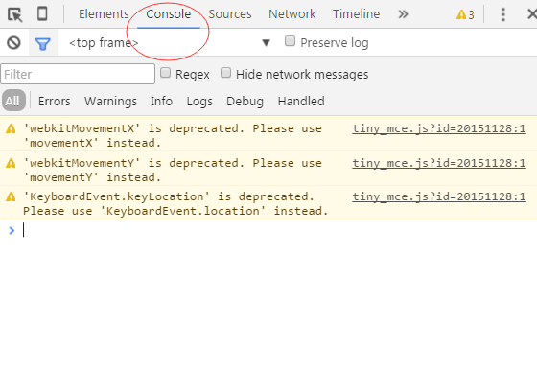Open the Timeline tab
Image resolution: width=537 pixels, height=369 pixels.
coord(356,14)
